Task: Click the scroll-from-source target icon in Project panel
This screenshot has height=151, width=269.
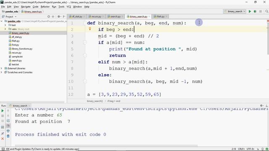Action: click(49, 17)
